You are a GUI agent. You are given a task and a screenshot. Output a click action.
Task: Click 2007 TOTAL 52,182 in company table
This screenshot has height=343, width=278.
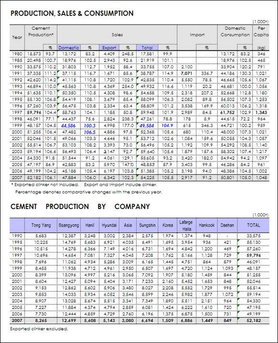click(253, 320)
